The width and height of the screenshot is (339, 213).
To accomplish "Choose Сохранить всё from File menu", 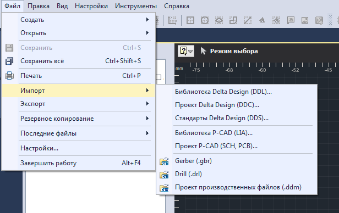I will click(79, 61).
